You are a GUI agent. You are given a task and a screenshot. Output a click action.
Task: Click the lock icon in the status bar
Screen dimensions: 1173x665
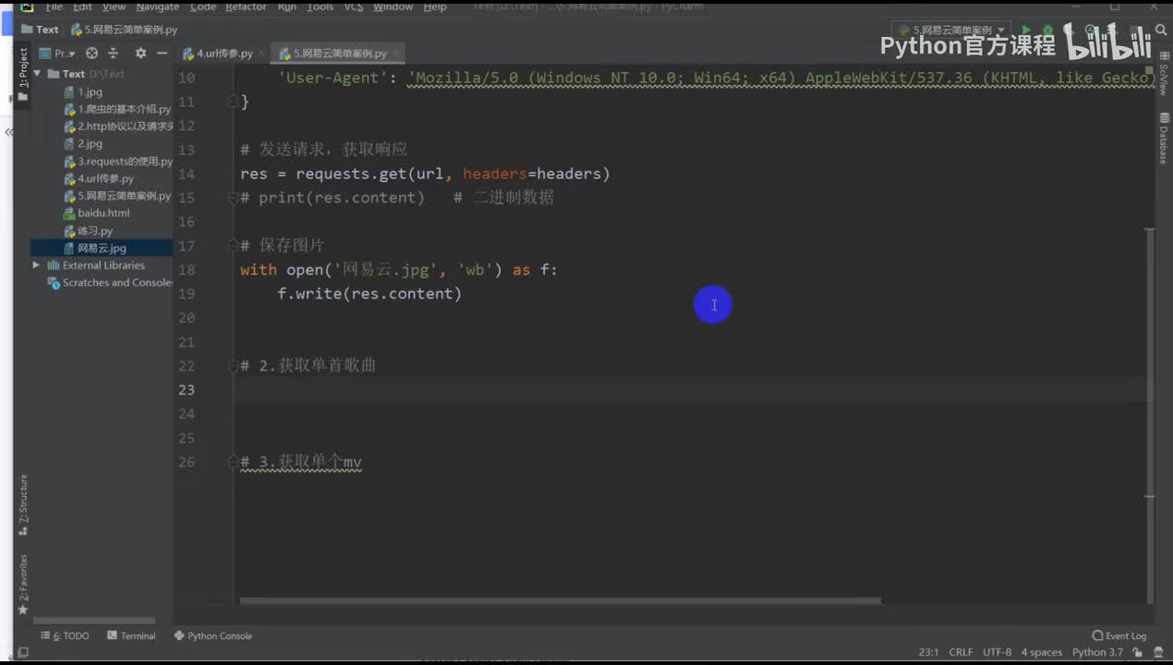click(x=1139, y=652)
